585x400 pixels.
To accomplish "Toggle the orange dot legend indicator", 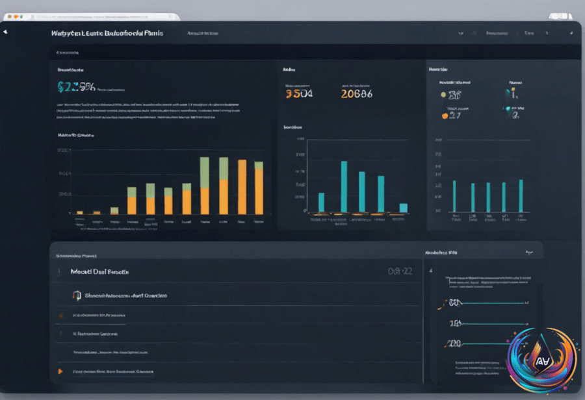I will click(445, 116).
